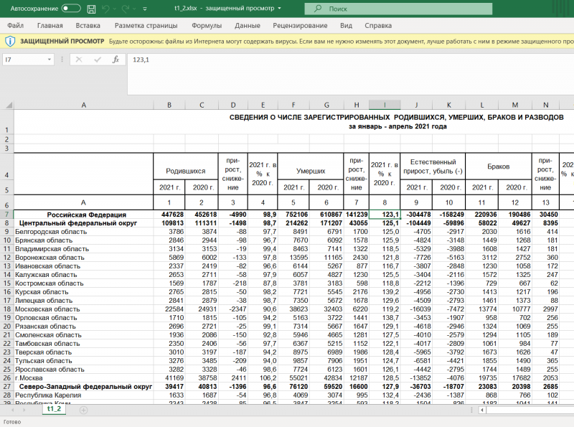Click the Redo arrow icon

click(x=126, y=9)
